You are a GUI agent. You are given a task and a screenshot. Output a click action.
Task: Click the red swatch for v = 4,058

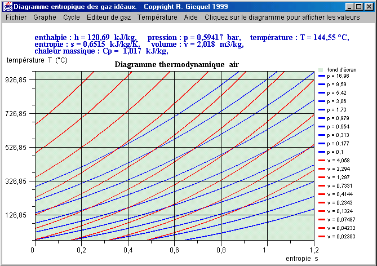322,161
